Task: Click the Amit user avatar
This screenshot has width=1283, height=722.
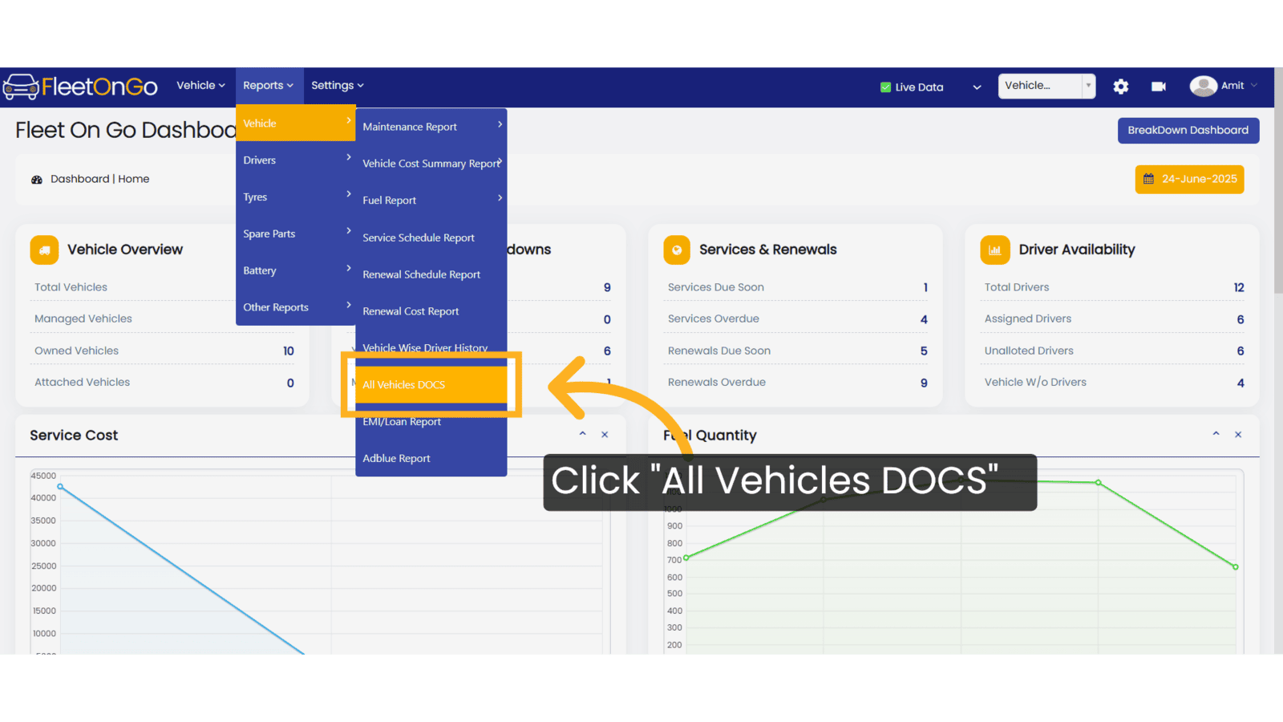Action: (x=1203, y=86)
